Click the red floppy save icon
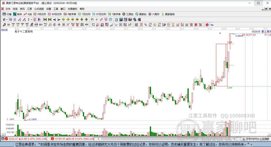The image size is (271, 147). (x=130, y=20)
